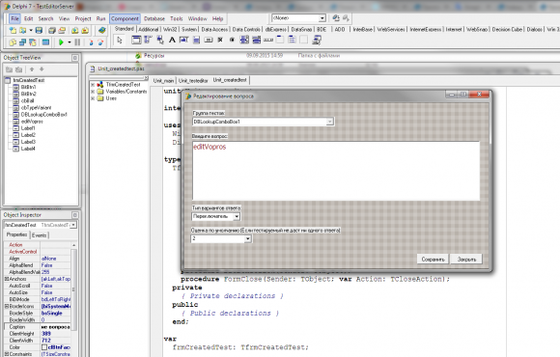The height and width of the screenshot is (357, 560).
Task: Click the Help contents book icon
Action: [x=102, y=30]
